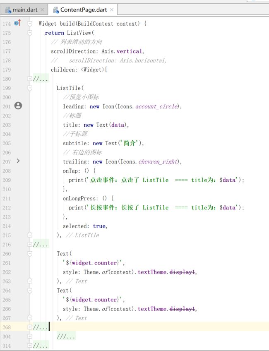This screenshot has width=269, height=351.
Task: Expand the folded region at line 216
Action: coord(30,244)
